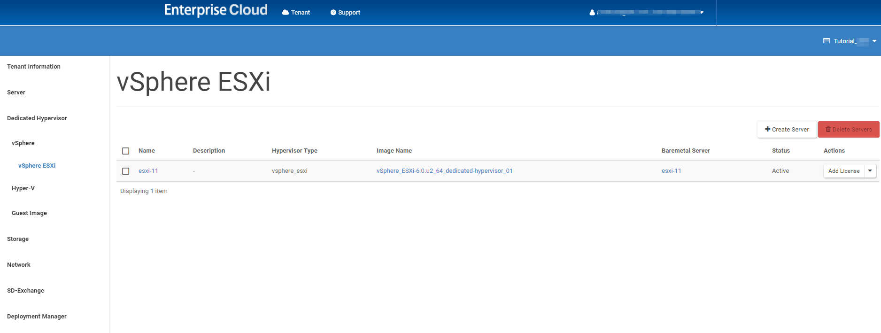Go to Storage section in sidebar
Image resolution: width=881 pixels, height=333 pixels.
18,239
